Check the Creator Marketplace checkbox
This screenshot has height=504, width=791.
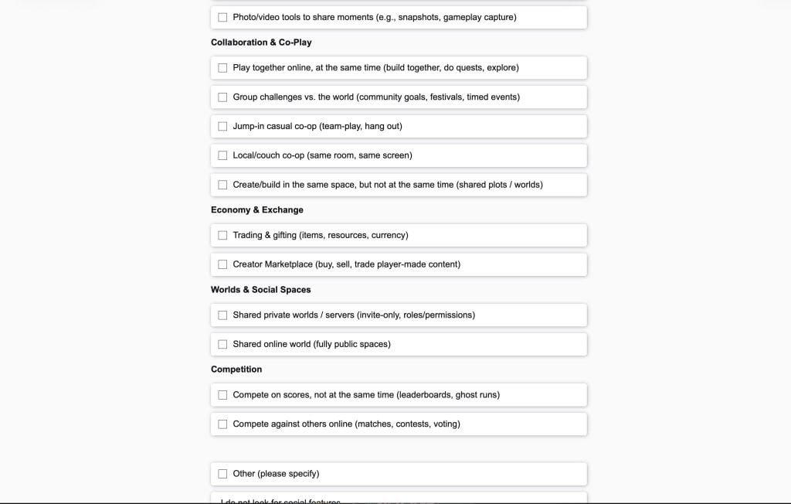[222, 264]
